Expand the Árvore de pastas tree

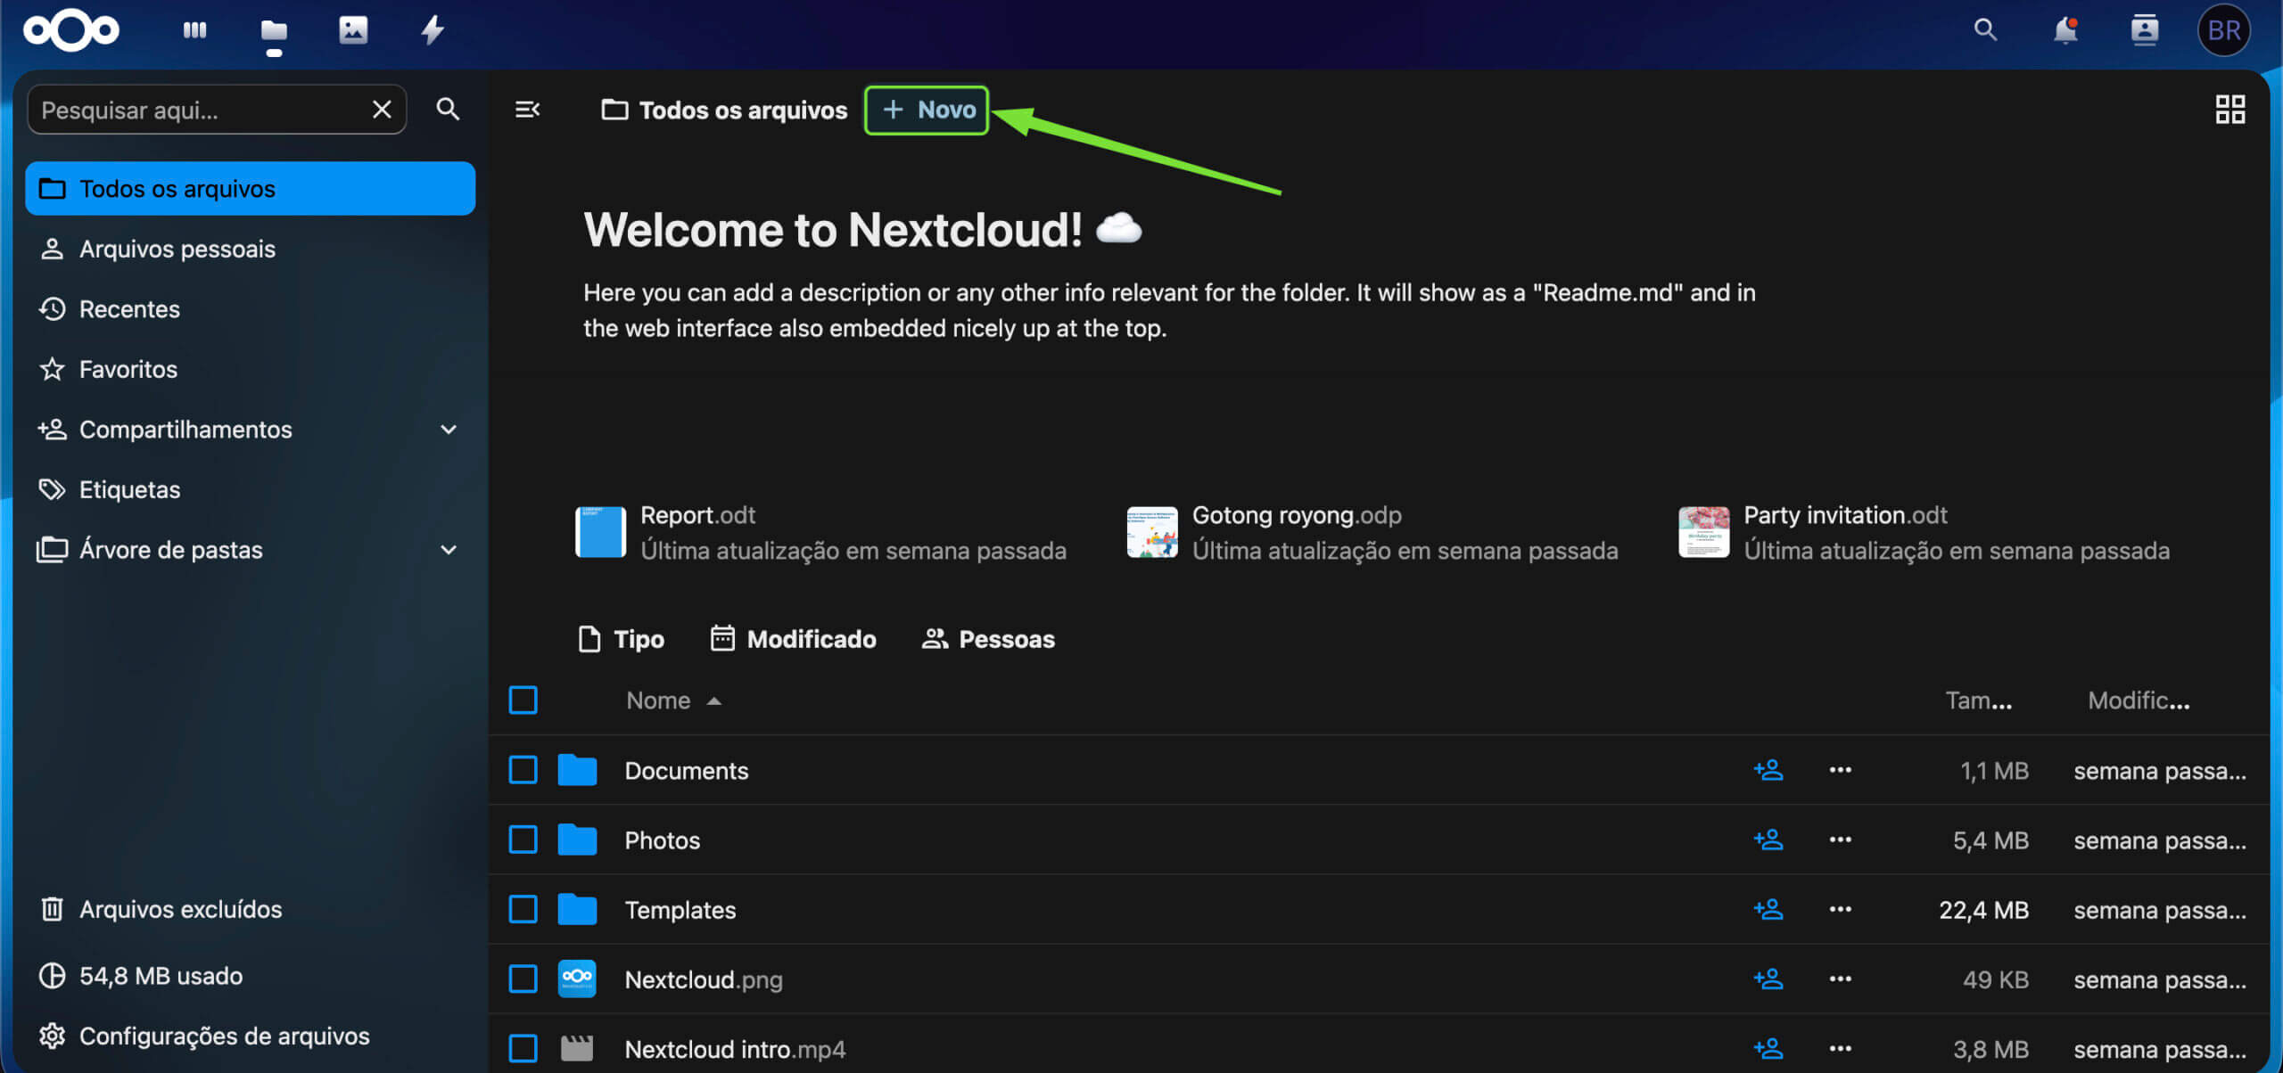point(449,550)
